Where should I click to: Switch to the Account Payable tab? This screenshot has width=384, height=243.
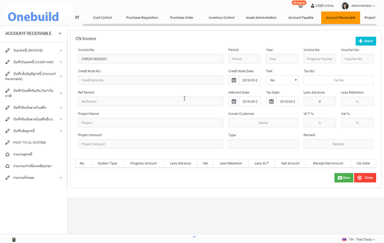tap(300, 18)
